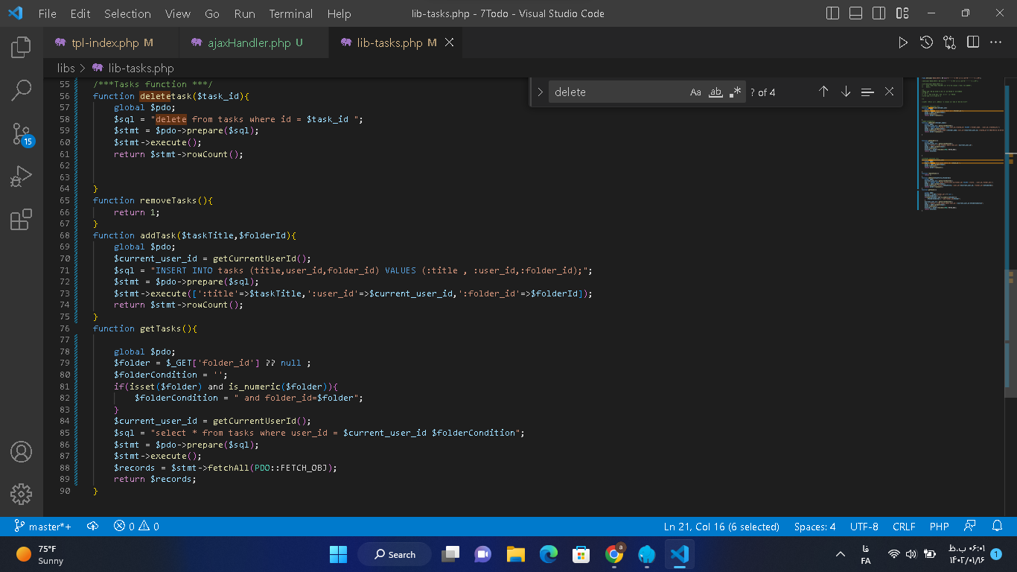Viewport: 1017px width, 572px height.
Task: Change indentation via 'Spaces: 4'
Action: pos(814,527)
